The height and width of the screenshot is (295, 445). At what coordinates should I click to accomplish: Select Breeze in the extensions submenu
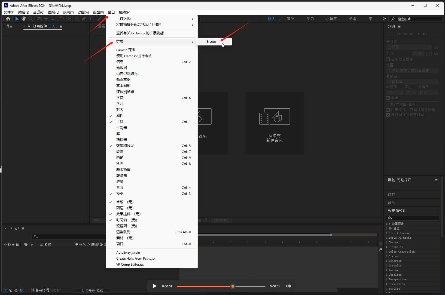tap(211, 42)
